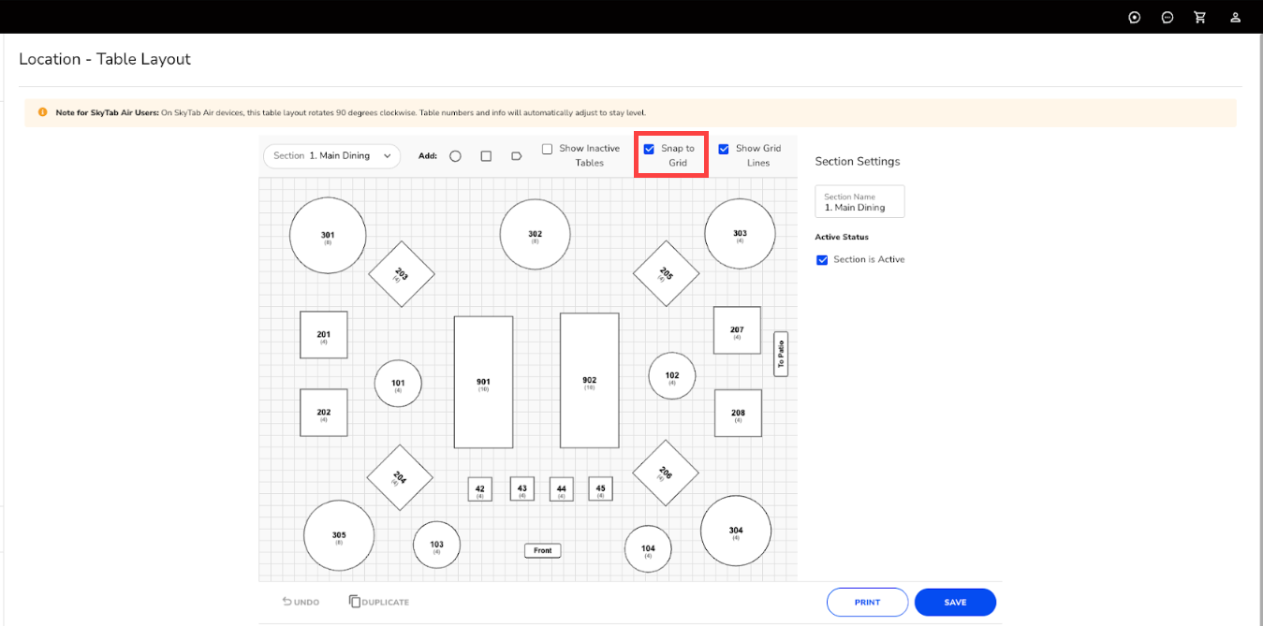Add a square table shape
This screenshot has width=1263, height=626.
click(486, 156)
